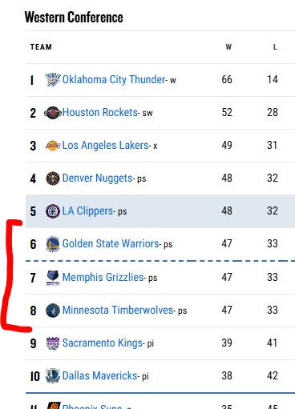
Task: Open the Golden State Warriors link
Action: coord(111,243)
